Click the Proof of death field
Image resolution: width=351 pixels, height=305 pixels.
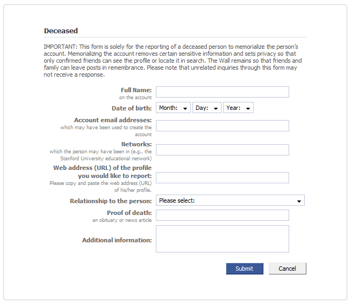222,215
